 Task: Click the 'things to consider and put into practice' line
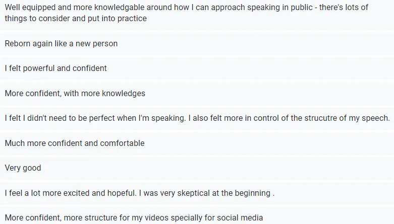point(76,18)
